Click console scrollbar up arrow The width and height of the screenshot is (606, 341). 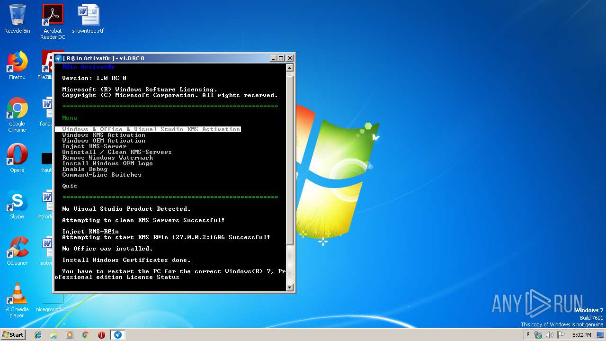290,68
